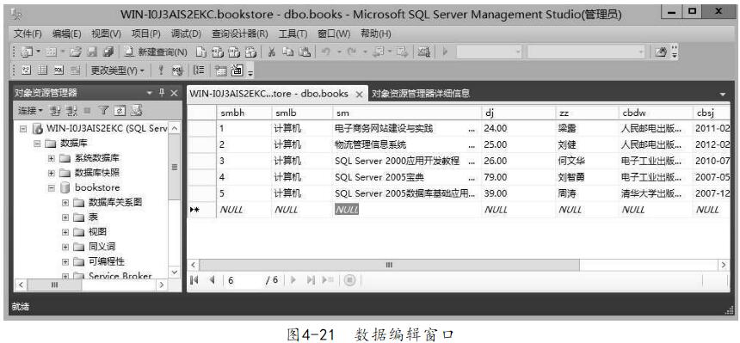The image size is (740, 343).
Task: Close the dbo.books tab
Action: pos(359,94)
